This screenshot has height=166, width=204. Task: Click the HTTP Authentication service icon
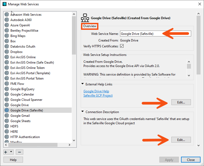coord(7,137)
